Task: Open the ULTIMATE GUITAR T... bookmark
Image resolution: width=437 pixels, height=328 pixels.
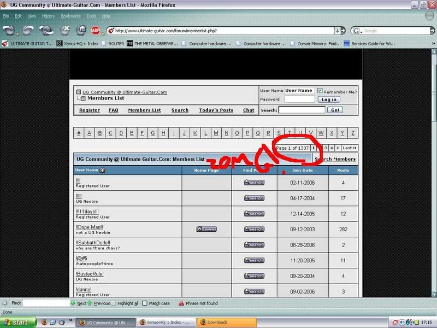Action: coord(27,44)
